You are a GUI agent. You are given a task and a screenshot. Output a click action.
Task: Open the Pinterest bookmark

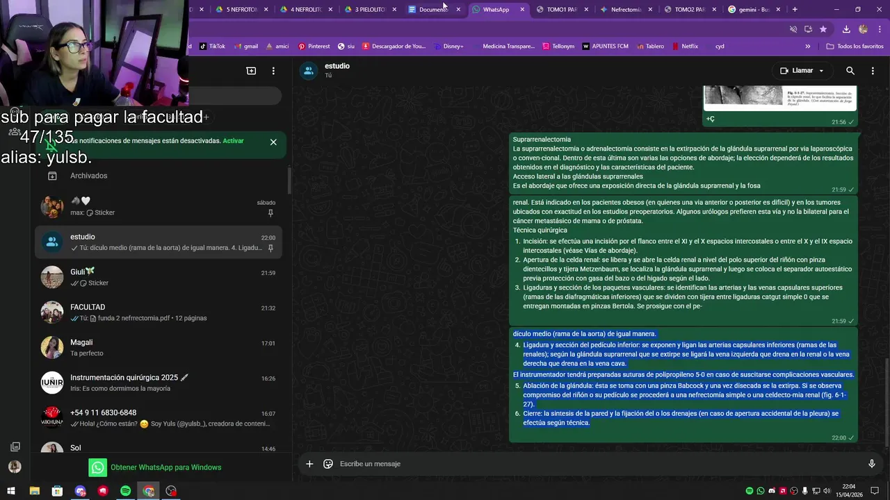(x=314, y=47)
